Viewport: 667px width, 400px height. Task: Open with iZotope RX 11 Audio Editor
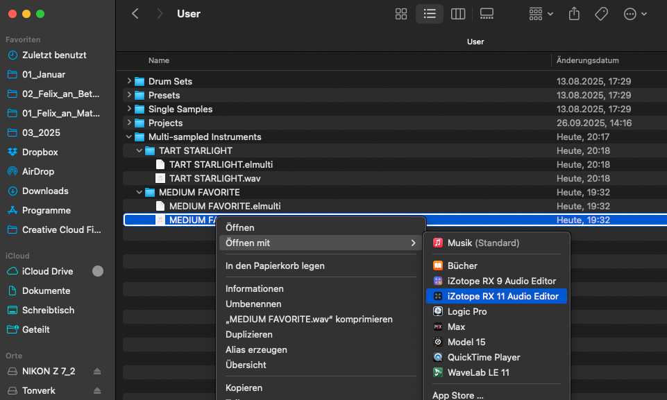[503, 296]
